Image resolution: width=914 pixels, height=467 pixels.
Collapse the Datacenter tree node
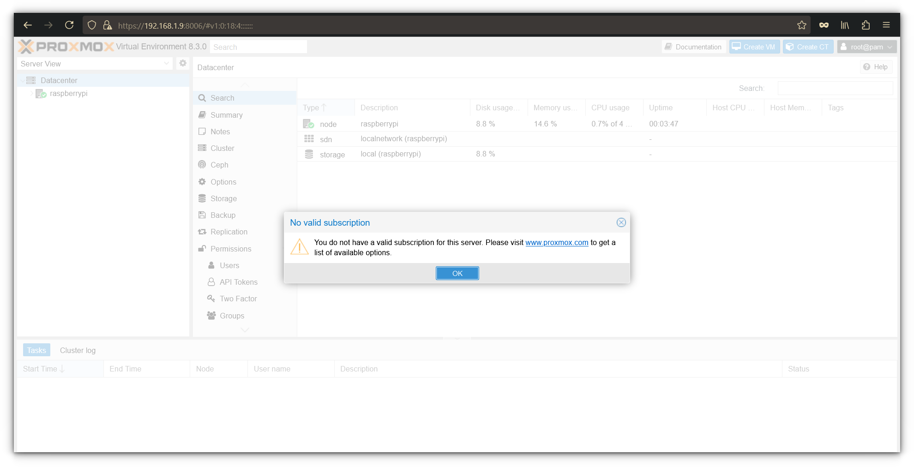pyautogui.click(x=22, y=80)
